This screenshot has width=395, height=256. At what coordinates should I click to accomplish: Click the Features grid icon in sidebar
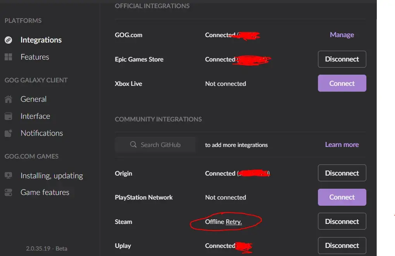[9, 57]
